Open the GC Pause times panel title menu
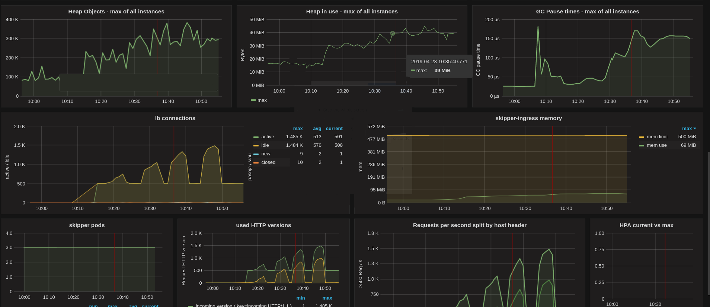Screen dimensions: 710x307 (587, 12)
